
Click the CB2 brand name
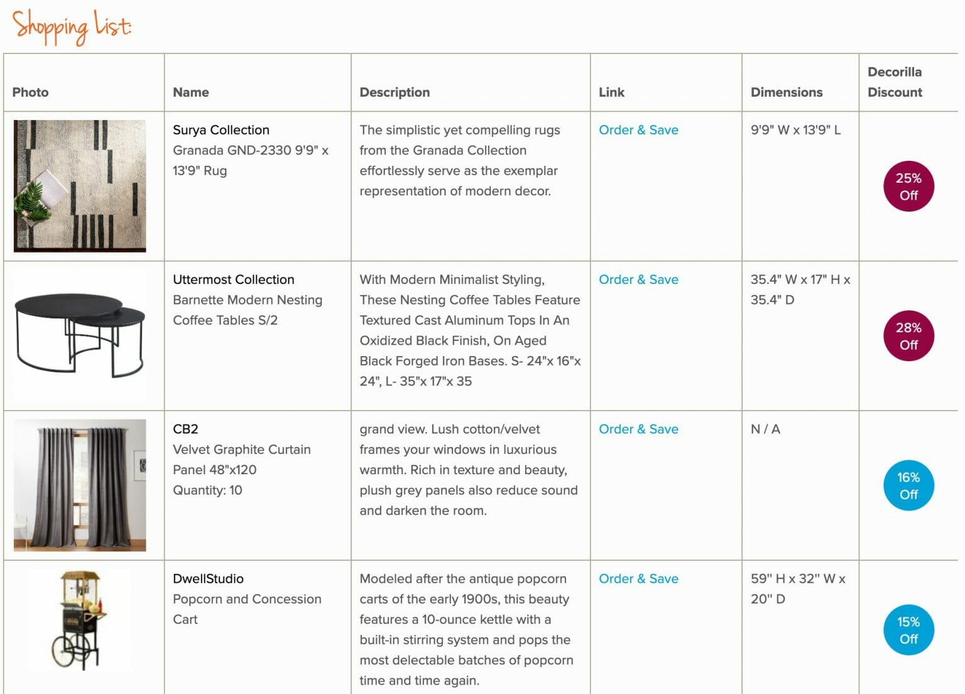tap(185, 429)
